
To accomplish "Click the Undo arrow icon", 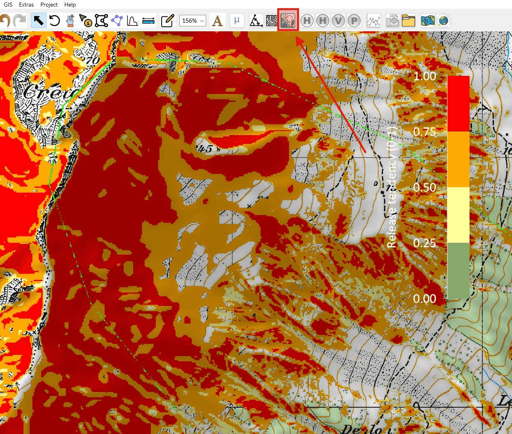I will coord(5,20).
